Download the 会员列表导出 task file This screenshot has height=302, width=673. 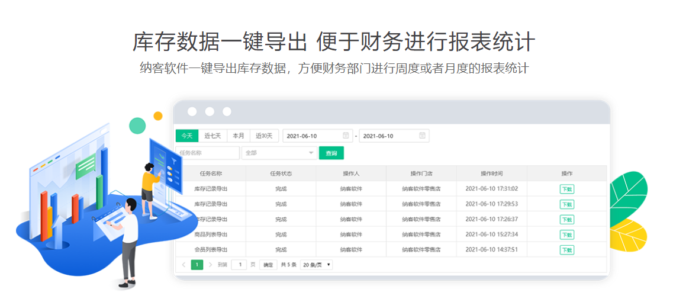click(566, 250)
